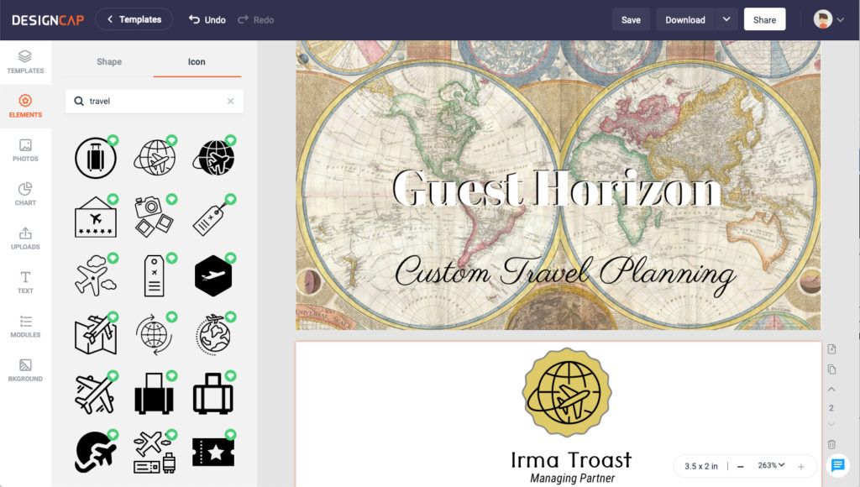Switch to the Icon tab
Viewport: 860px width, 487px height.
tap(197, 62)
